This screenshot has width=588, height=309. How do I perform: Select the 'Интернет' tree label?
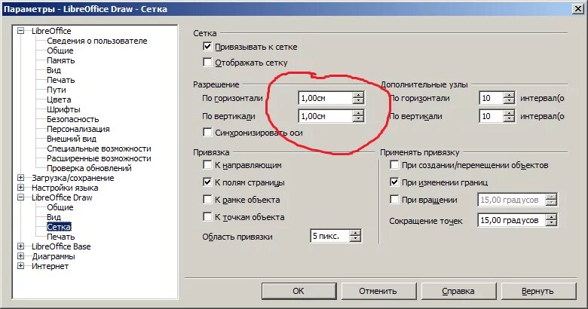click(x=50, y=266)
